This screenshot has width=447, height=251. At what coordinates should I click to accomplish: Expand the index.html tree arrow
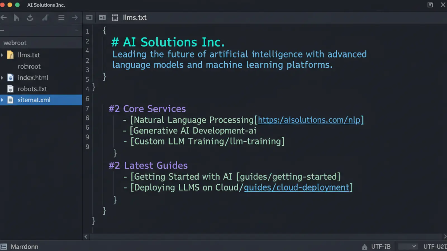pyautogui.click(x=2, y=78)
